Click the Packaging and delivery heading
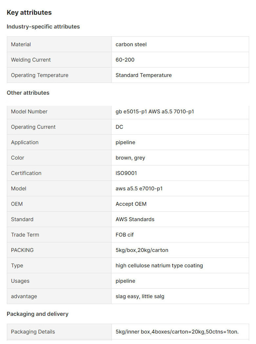256x344 pixels. click(38, 314)
